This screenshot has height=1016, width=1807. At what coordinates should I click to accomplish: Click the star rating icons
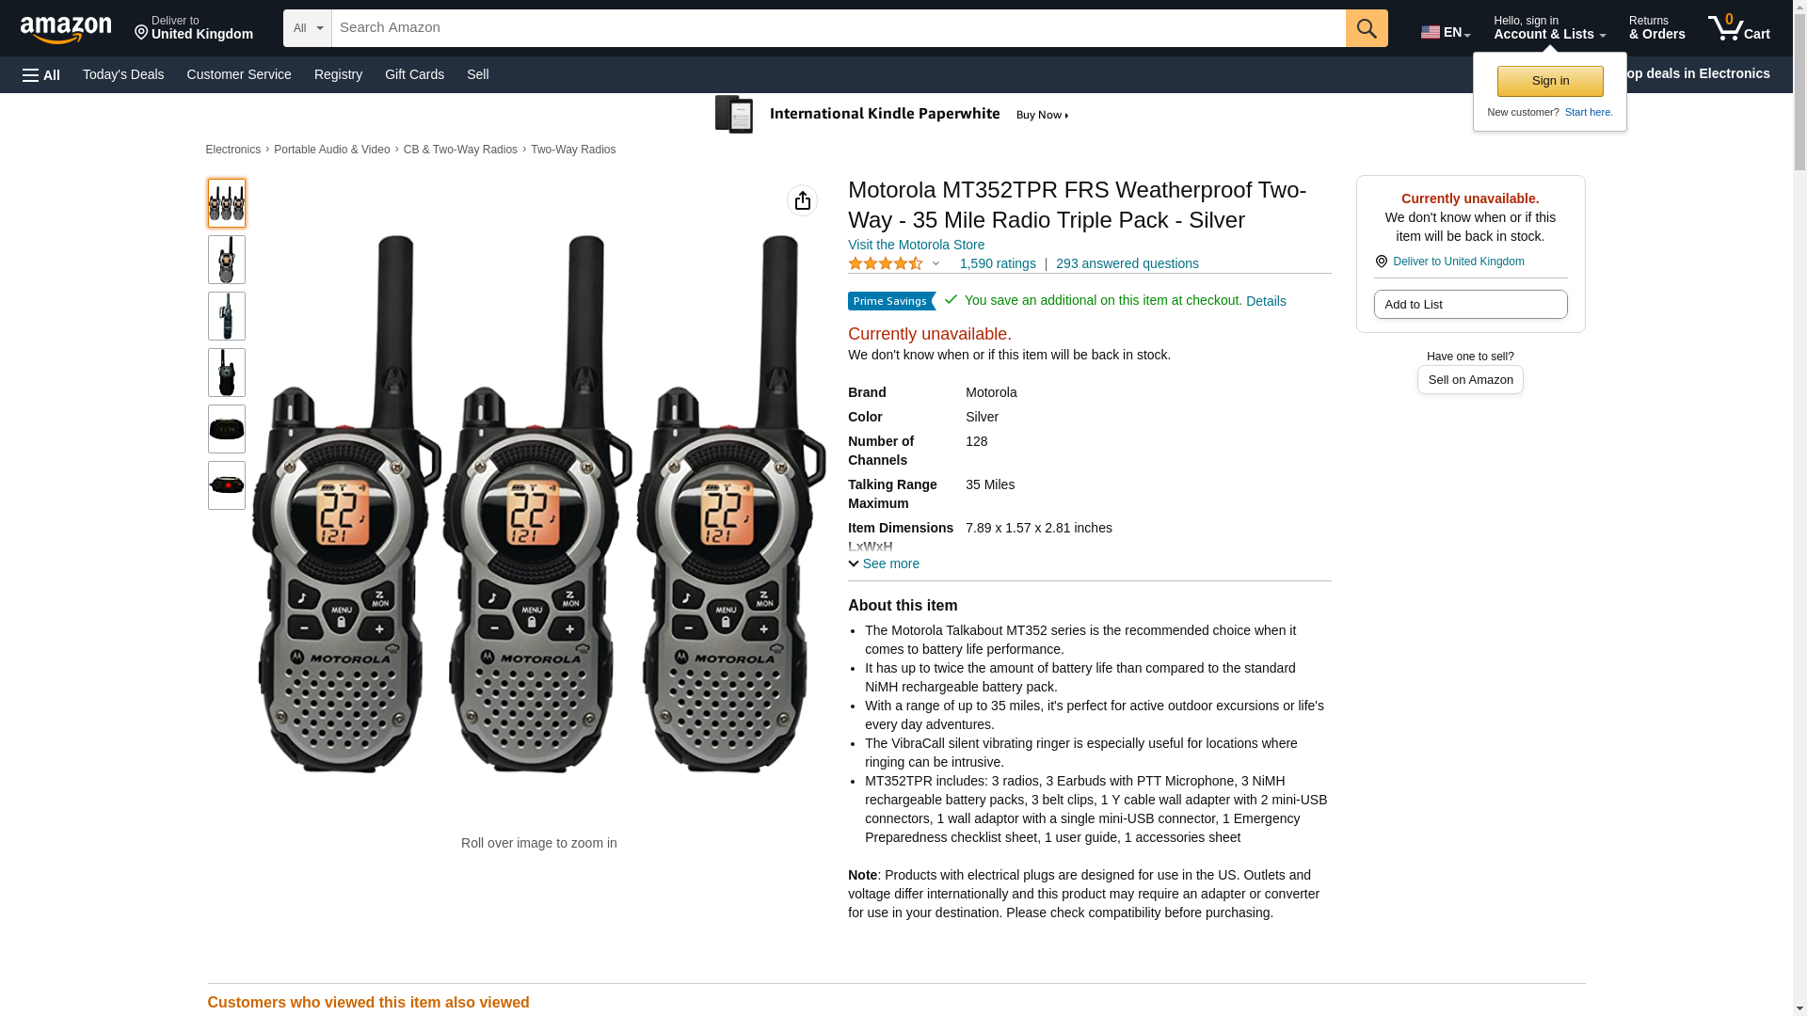886,264
